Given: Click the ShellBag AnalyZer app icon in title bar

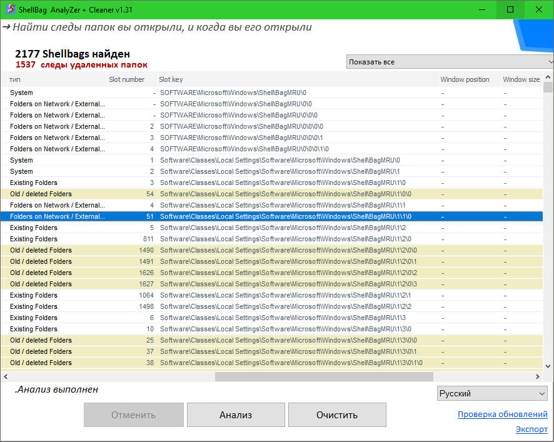Looking at the screenshot, I should point(10,9).
